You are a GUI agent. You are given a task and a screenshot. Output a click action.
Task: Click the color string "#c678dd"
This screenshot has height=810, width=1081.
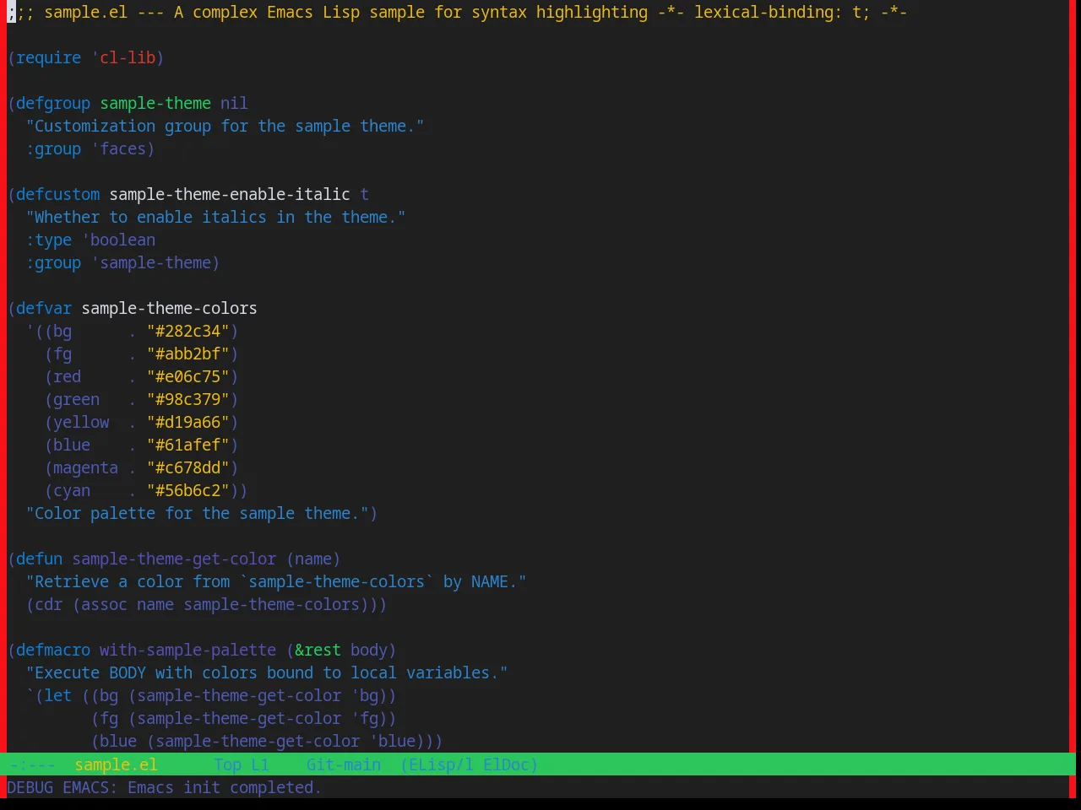tap(187, 467)
